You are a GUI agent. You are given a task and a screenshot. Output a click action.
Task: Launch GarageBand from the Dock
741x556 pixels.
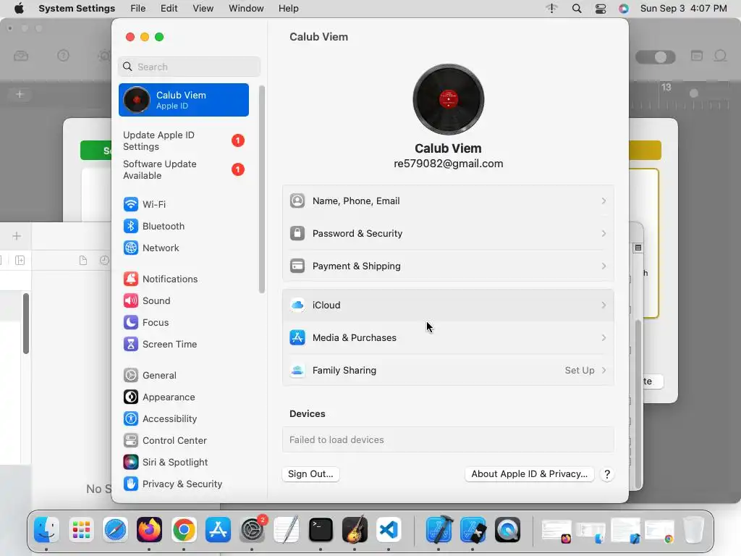[355, 529]
